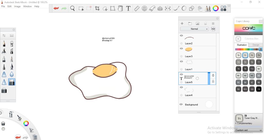
Task: Toggle Background layer visibility eye
Action: (x=181, y=104)
